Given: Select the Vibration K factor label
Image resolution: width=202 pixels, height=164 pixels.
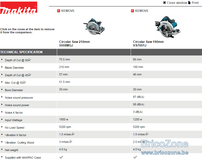Looking at the screenshot, I should (x=15, y=135).
